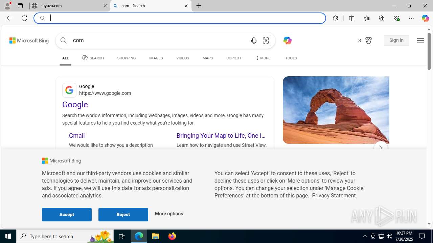Screen dimensions: 433x243
Task: Click the https://www.google.com URL text
Action: (x=105, y=93)
